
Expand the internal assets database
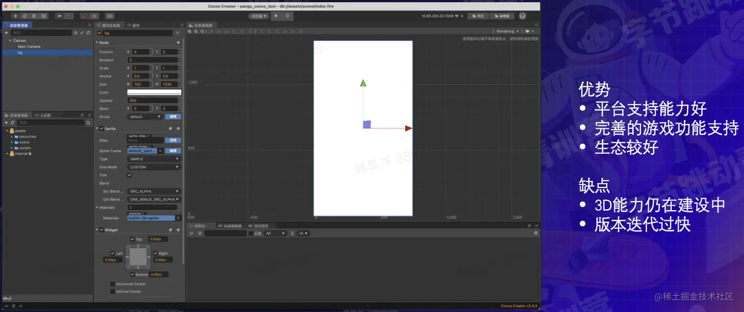tap(7, 154)
